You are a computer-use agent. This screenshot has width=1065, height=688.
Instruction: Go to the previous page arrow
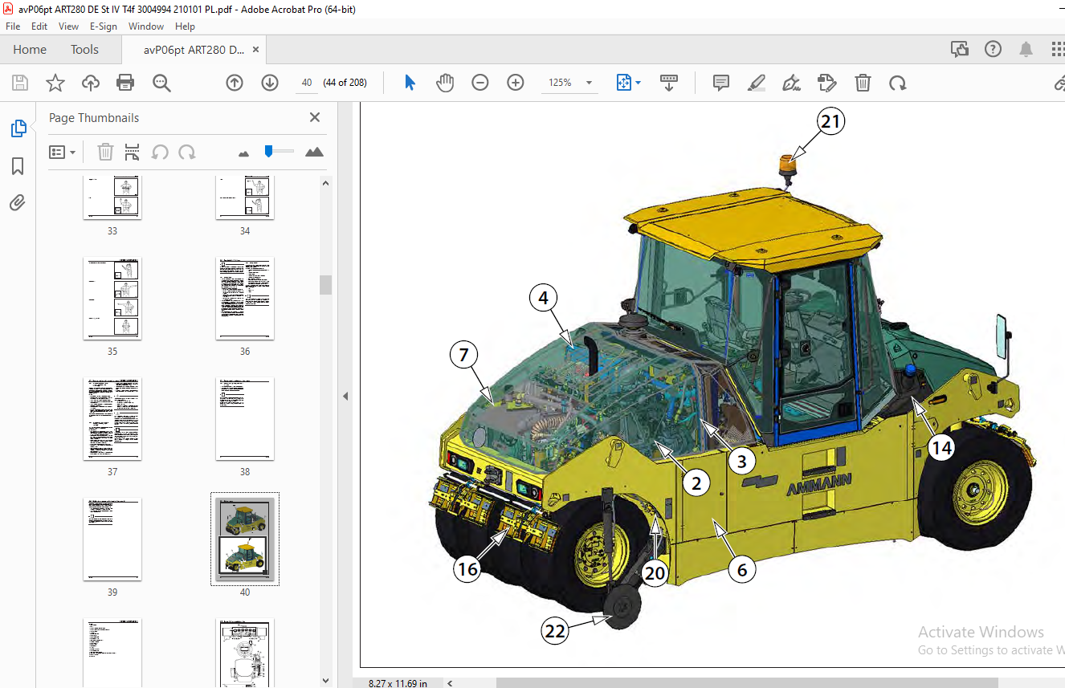235,83
